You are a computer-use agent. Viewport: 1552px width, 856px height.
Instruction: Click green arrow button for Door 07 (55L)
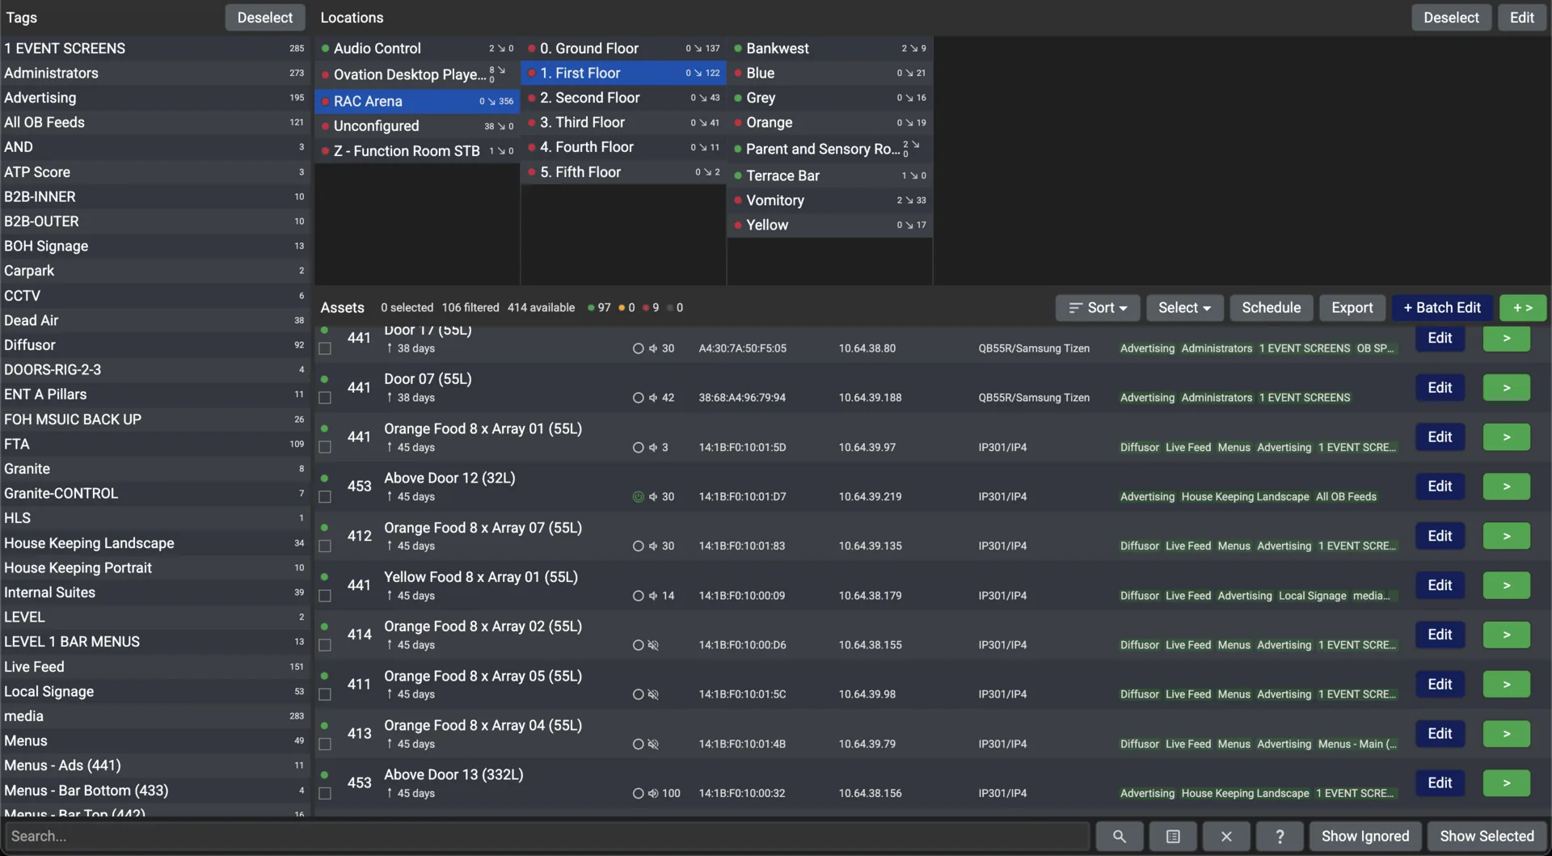[1507, 388]
